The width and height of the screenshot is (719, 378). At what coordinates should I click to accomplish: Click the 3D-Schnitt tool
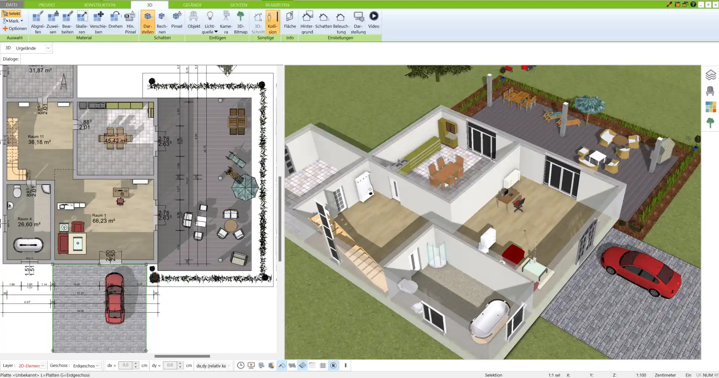click(x=258, y=22)
